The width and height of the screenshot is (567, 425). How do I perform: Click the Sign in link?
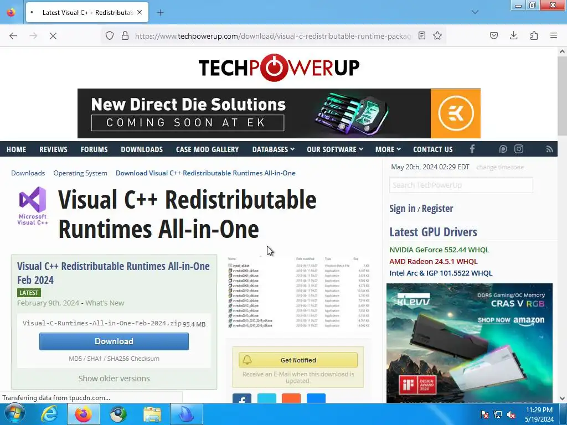402,209
